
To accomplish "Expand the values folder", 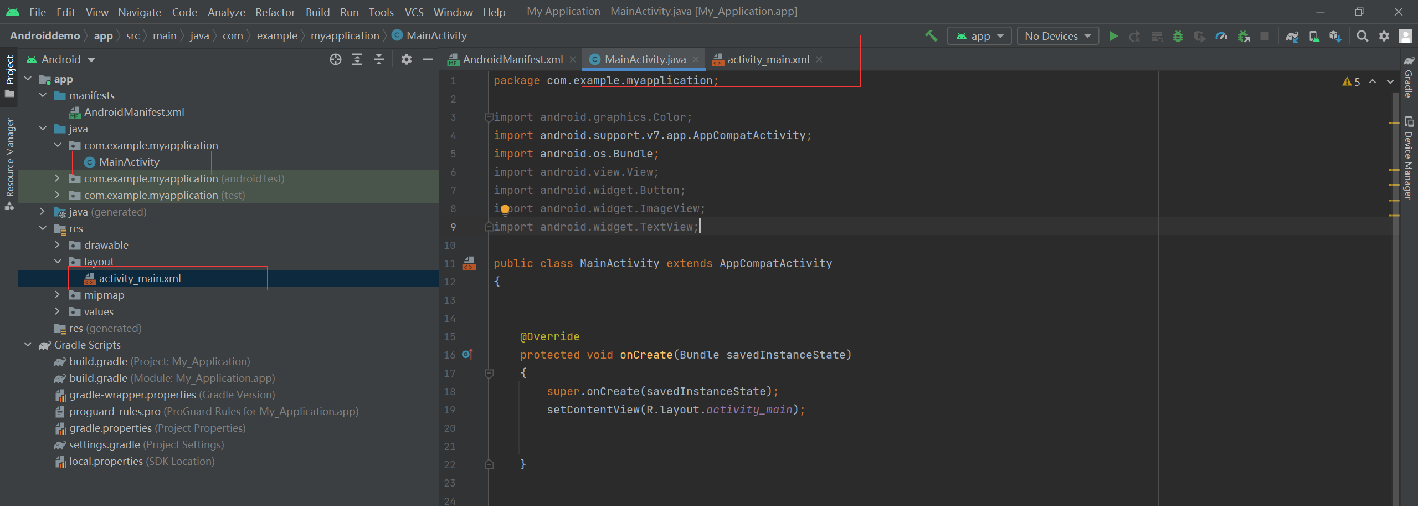I will (x=57, y=311).
